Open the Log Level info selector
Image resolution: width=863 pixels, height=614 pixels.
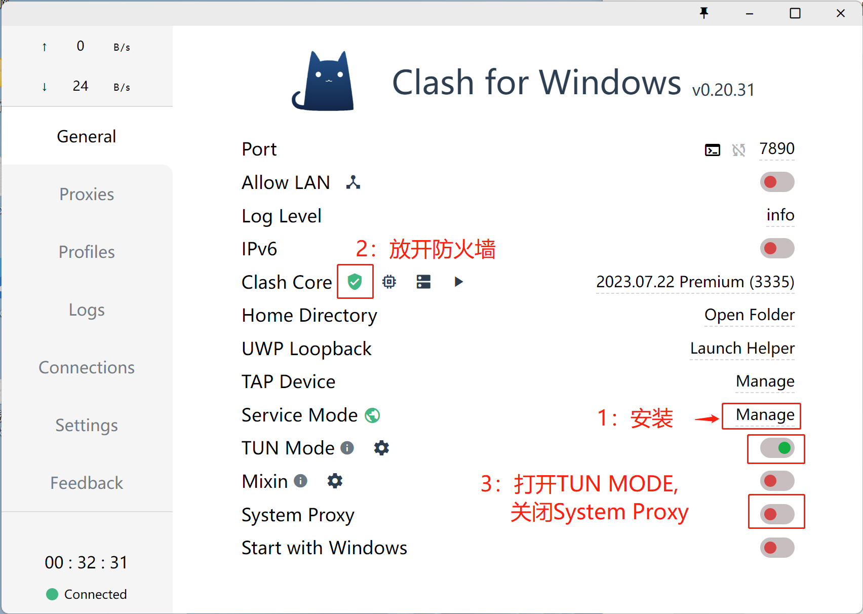coord(780,215)
